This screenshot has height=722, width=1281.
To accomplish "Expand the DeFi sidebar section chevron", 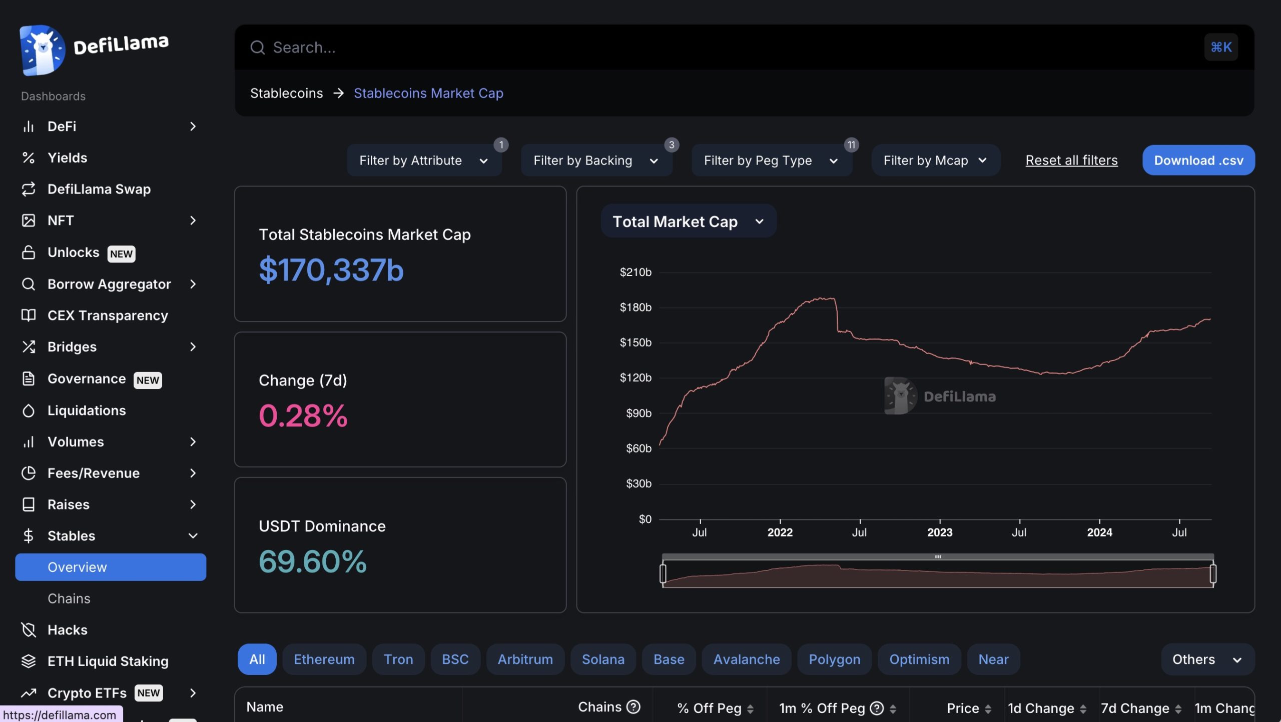I will [x=193, y=126].
